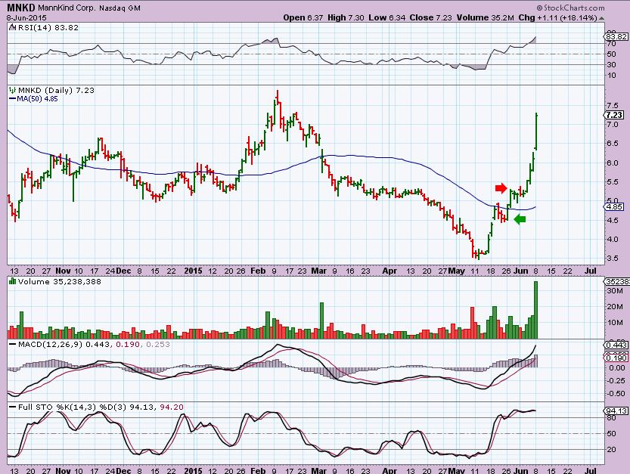Select the 2015 year marker on time axis
The width and height of the screenshot is (630, 474).
tap(196, 269)
